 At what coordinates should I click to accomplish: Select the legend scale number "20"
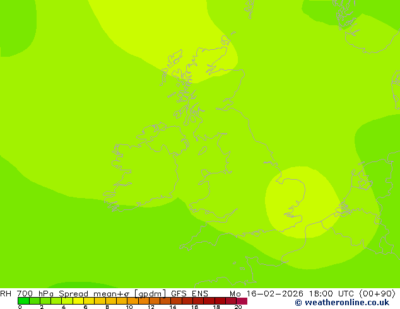pyautogui.click(x=238, y=307)
